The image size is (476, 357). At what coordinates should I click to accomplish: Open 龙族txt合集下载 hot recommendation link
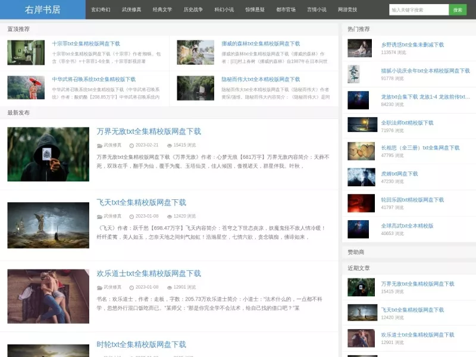425,97
